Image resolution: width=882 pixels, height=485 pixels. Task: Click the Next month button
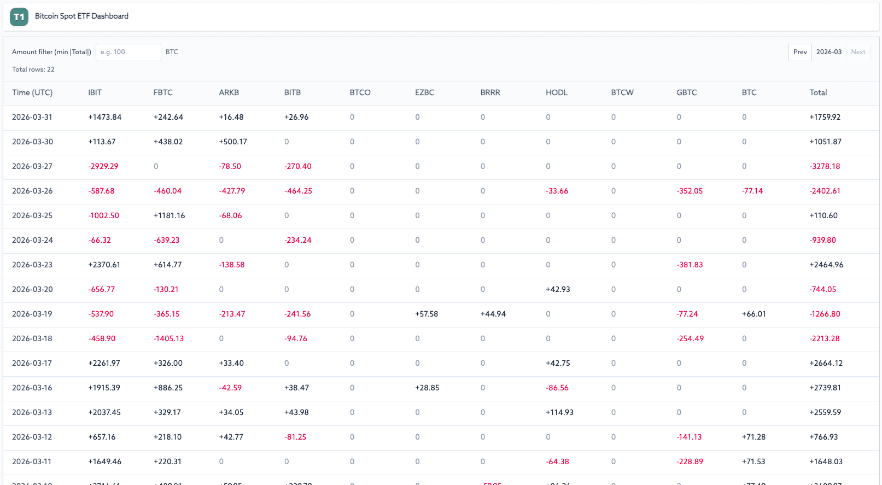click(x=858, y=52)
